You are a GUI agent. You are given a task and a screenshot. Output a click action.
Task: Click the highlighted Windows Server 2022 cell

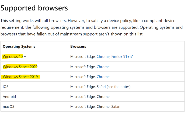20,67
